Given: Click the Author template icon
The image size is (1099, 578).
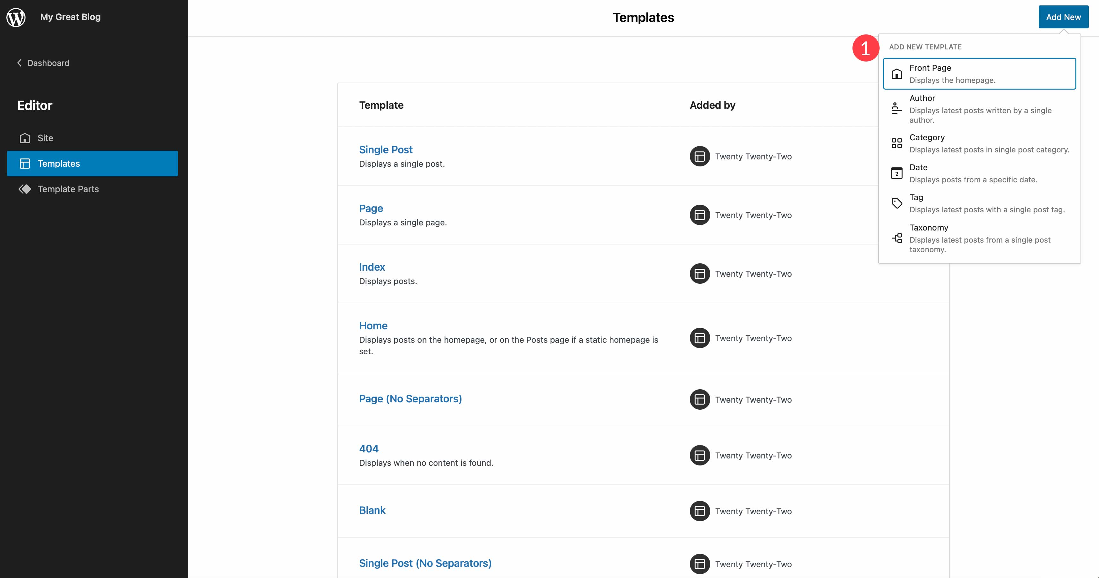Looking at the screenshot, I should pos(896,108).
